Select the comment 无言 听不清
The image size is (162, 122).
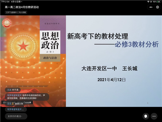pos(13,90)
